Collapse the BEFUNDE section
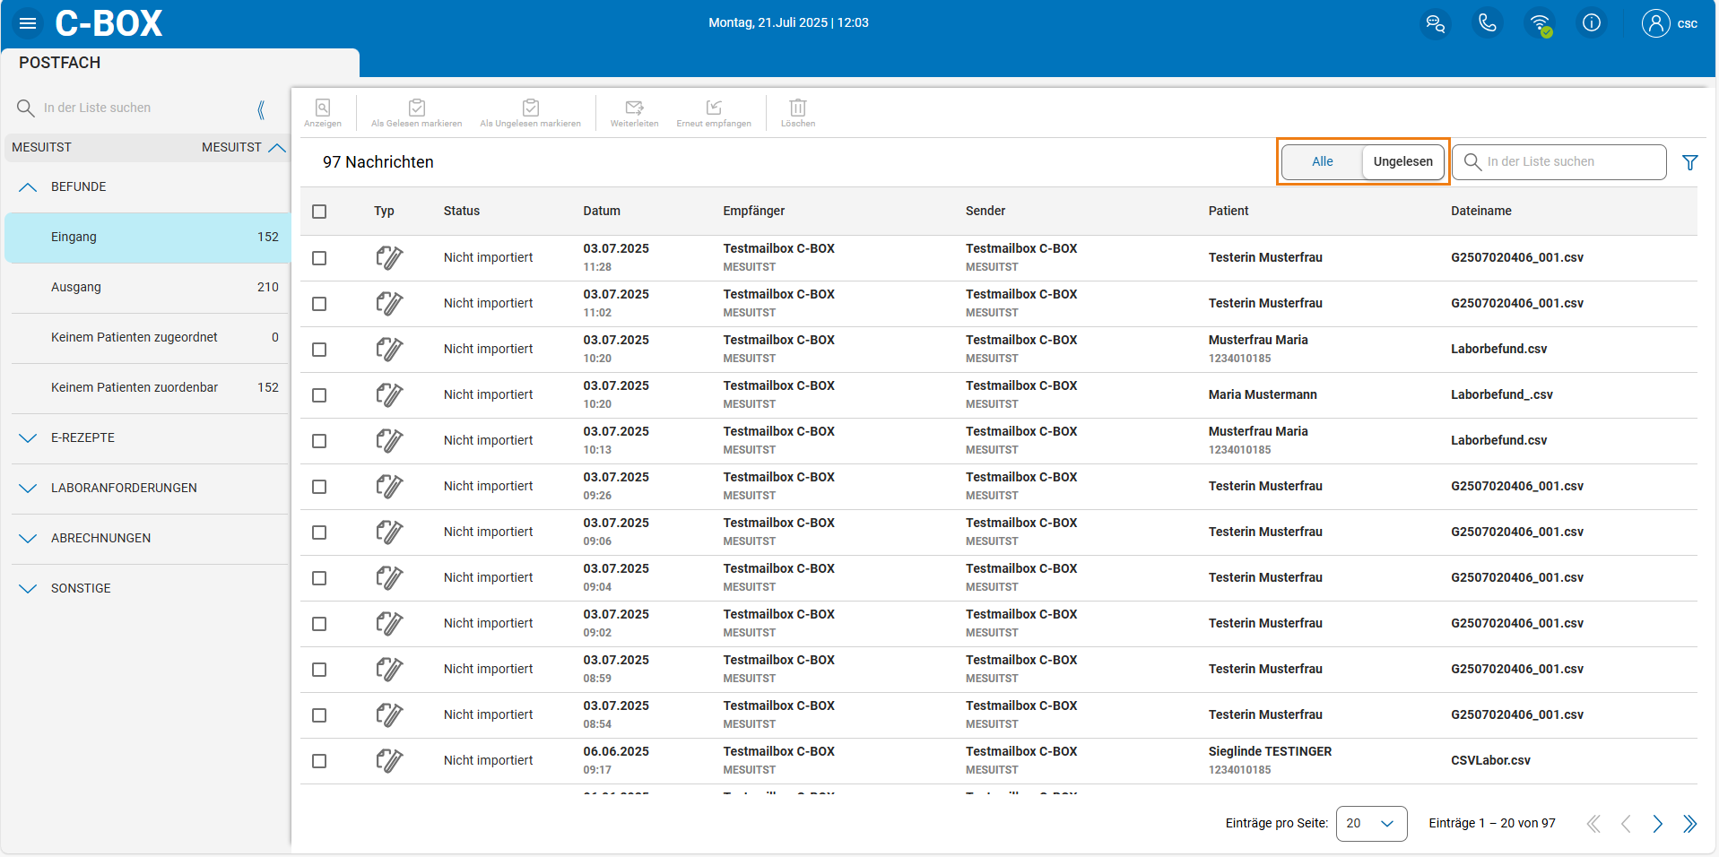1719x857 pixels. pos(28,187)
